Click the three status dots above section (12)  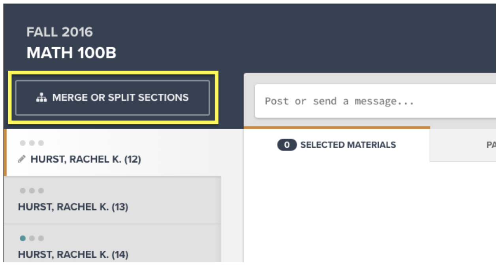point(32,143)
